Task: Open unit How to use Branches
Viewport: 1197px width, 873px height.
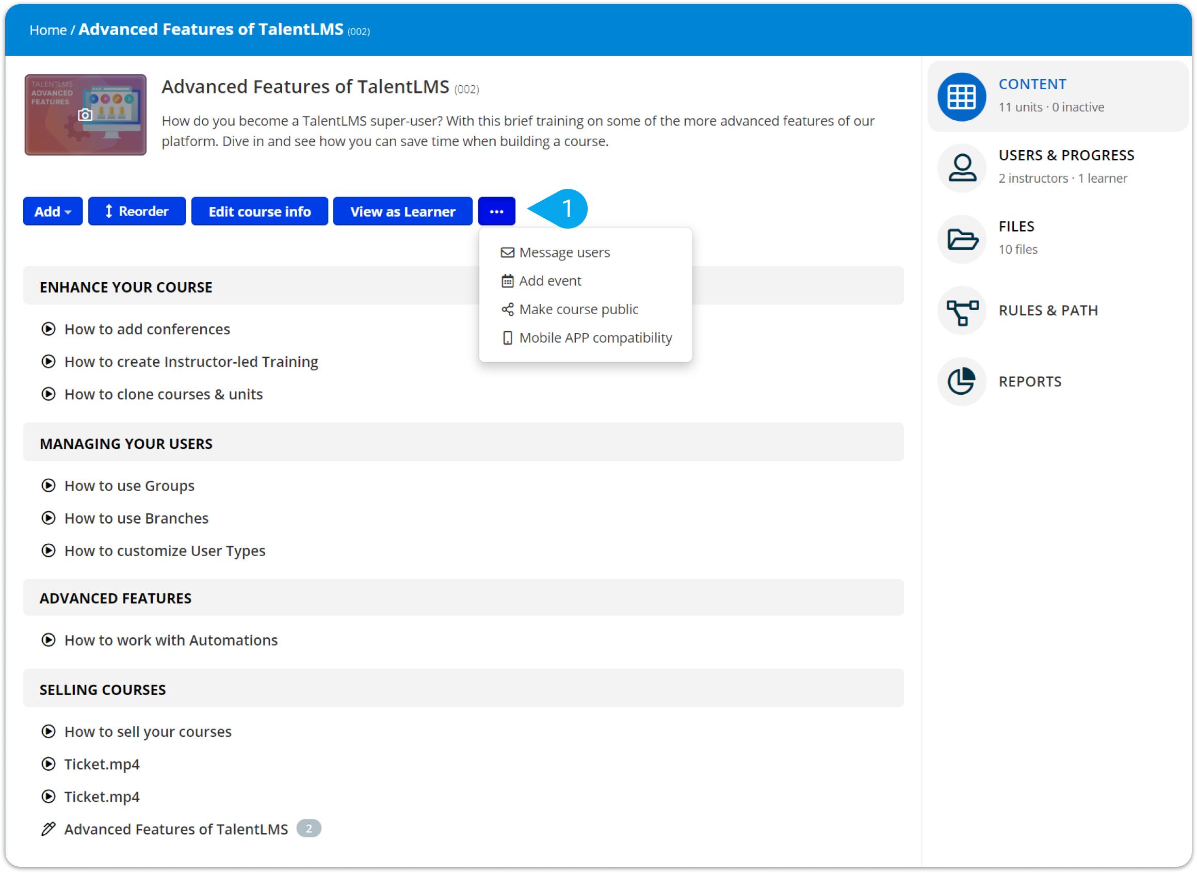Action: pyautogui.click(x=136, y=519)
